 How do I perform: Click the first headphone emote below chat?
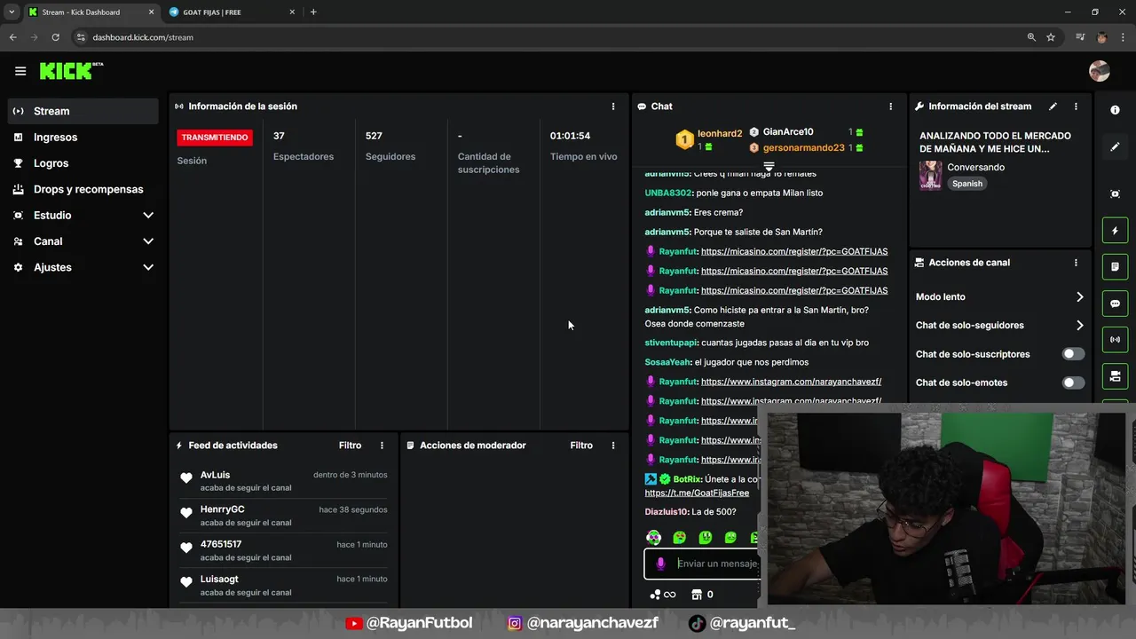pyautogui.click(x=653, y=538)
